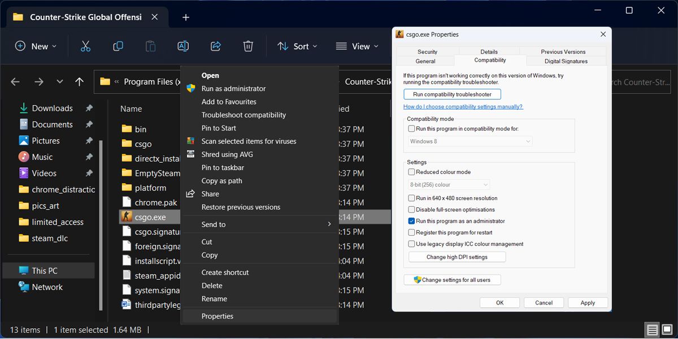Open link about choosing compatibility settings manually
678x339 pixels.
pyautogui.click(x=463, y=106)
